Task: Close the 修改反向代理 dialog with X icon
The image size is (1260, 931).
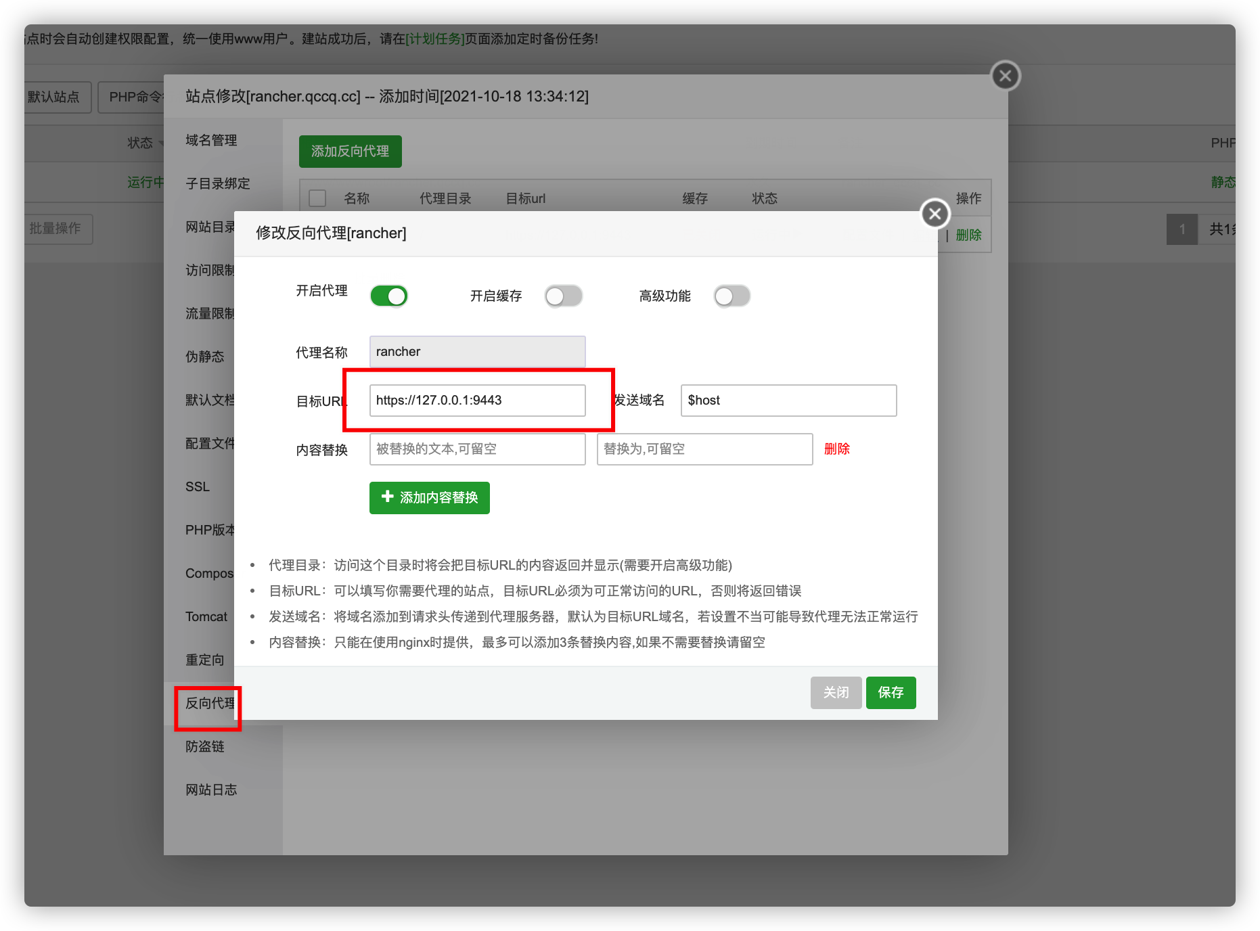Action: point(935,214)
